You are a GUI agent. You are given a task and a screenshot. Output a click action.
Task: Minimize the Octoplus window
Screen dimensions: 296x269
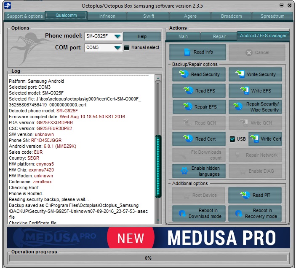point(281,5)
